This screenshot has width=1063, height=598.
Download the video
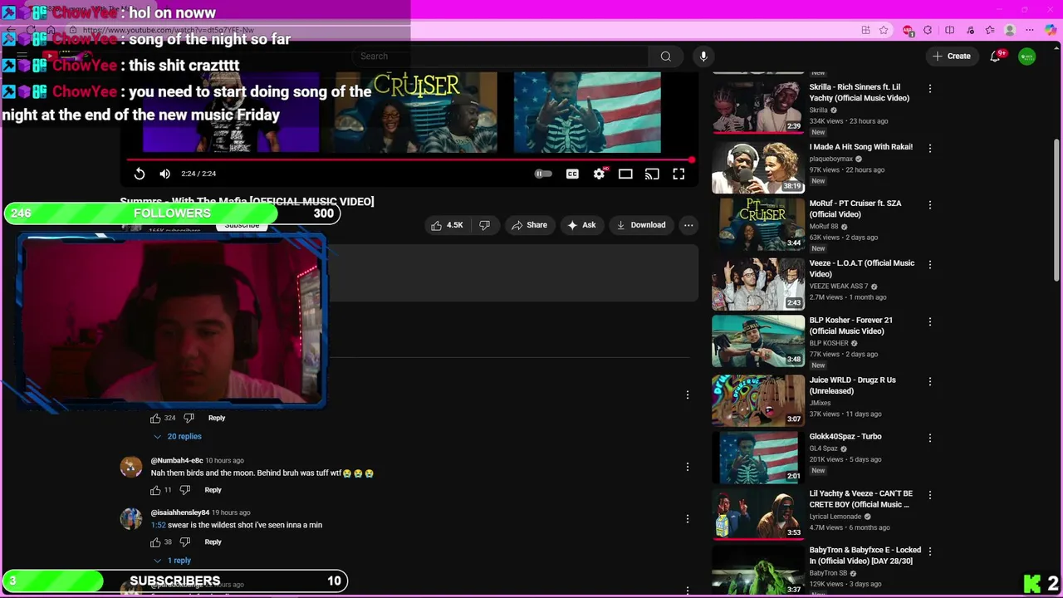[x=640, y=225]
